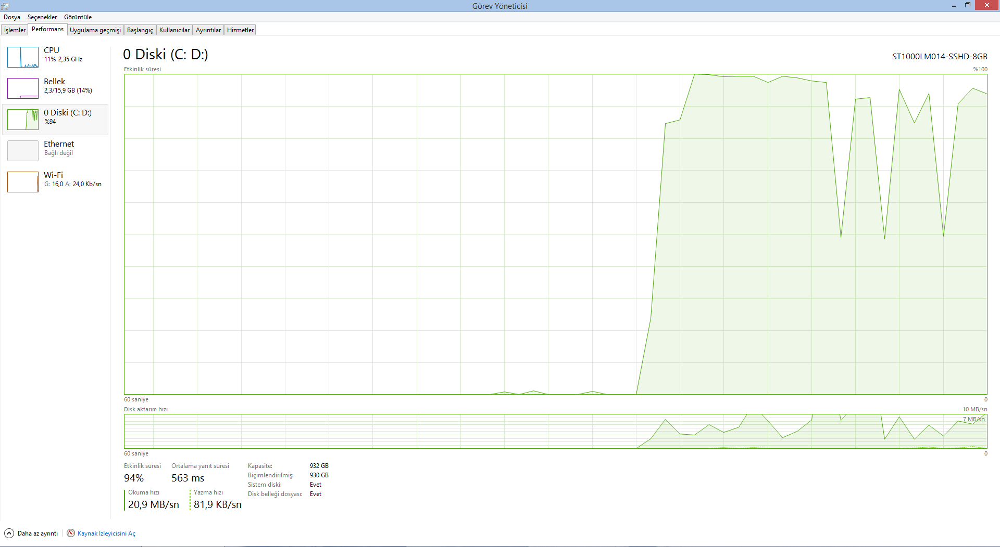
Task: Click the '10 MB/sn' transfer scale label
Action: click(975, 409)
